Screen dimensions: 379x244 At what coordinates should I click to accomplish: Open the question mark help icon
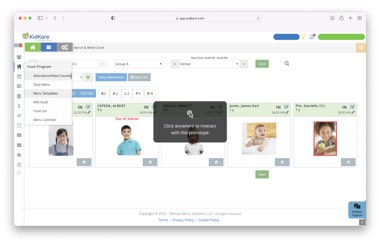(x=19, y=155)
